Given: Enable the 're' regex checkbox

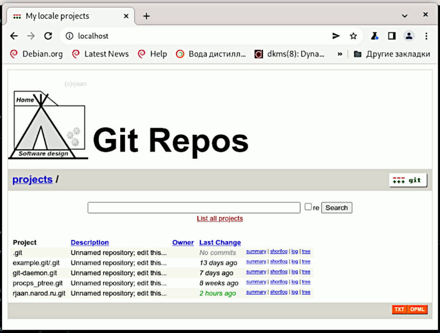Looking at the screenshot, I should [308, 207].
